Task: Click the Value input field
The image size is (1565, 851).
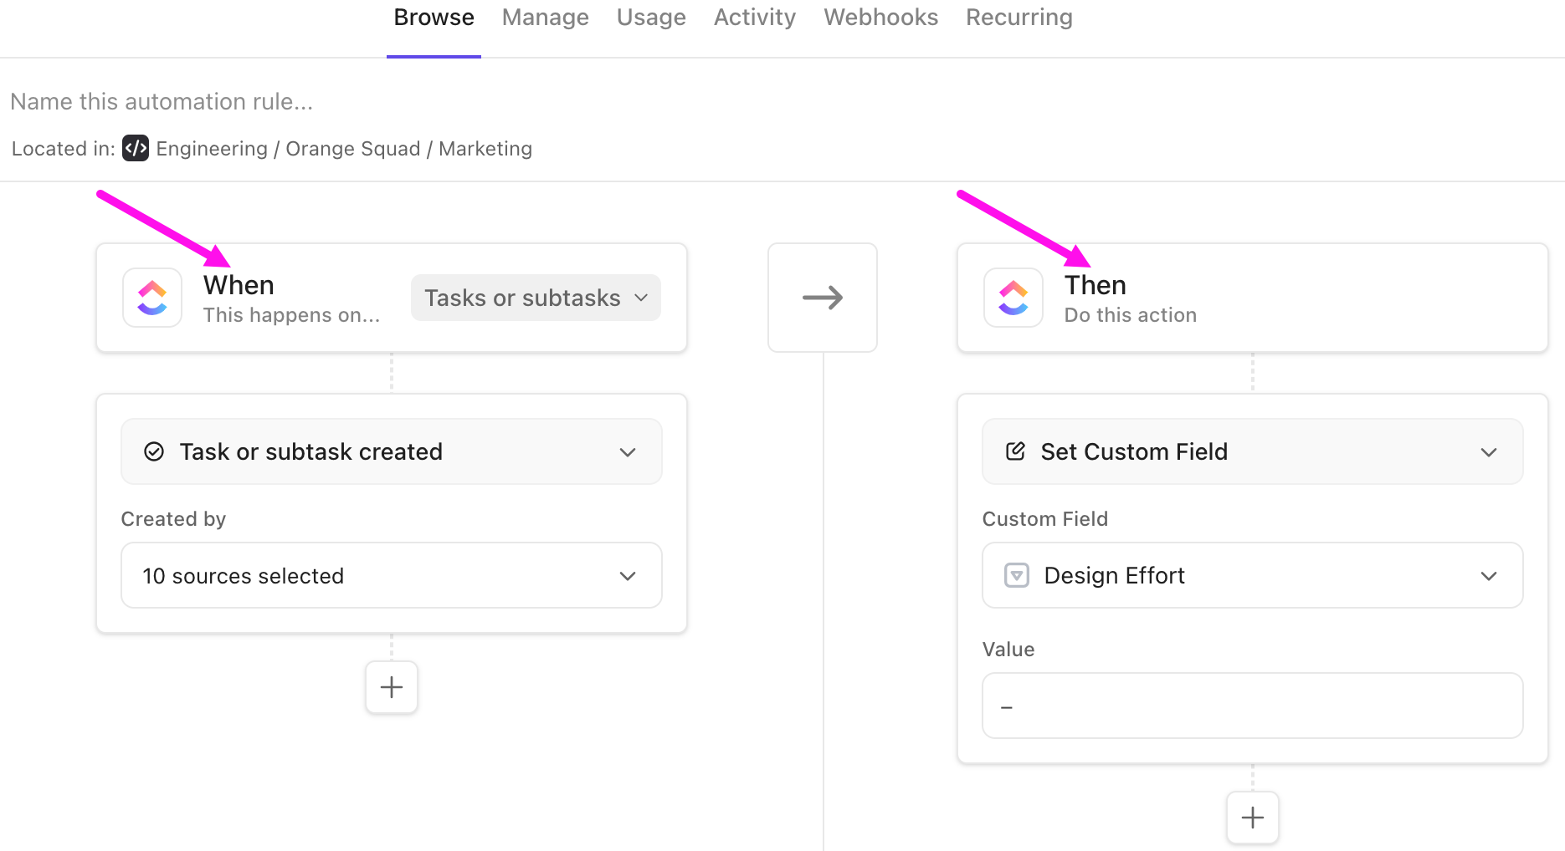Action: point(1252,706)
